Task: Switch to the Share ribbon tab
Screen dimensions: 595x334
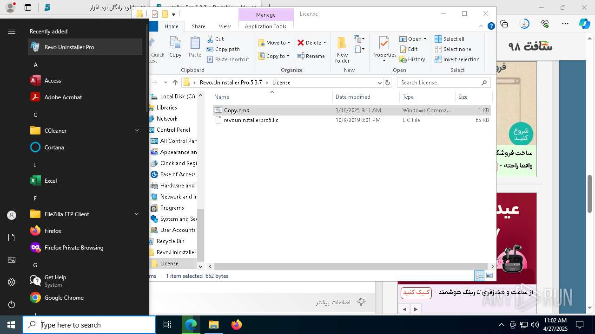Action: (198, 26)
